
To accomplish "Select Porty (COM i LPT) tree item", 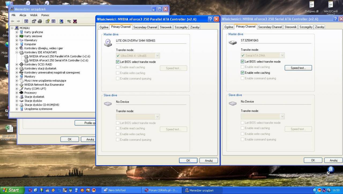I will point(35,89).
